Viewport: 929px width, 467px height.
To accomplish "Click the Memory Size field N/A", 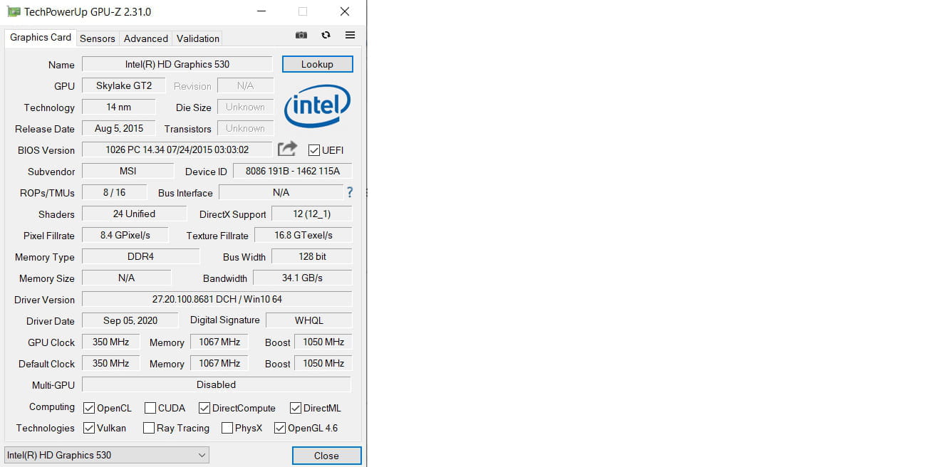I will pyautogui.click(x=127, y=278).
